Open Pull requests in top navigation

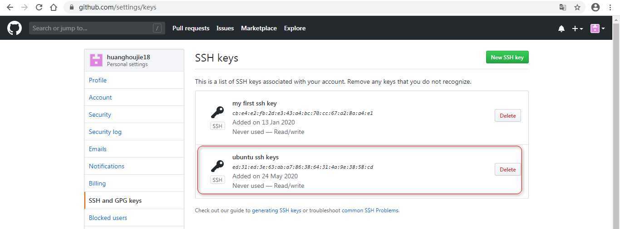(191, 28)
